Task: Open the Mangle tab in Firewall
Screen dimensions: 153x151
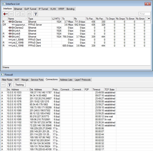Action: click(x=25, y=80)
